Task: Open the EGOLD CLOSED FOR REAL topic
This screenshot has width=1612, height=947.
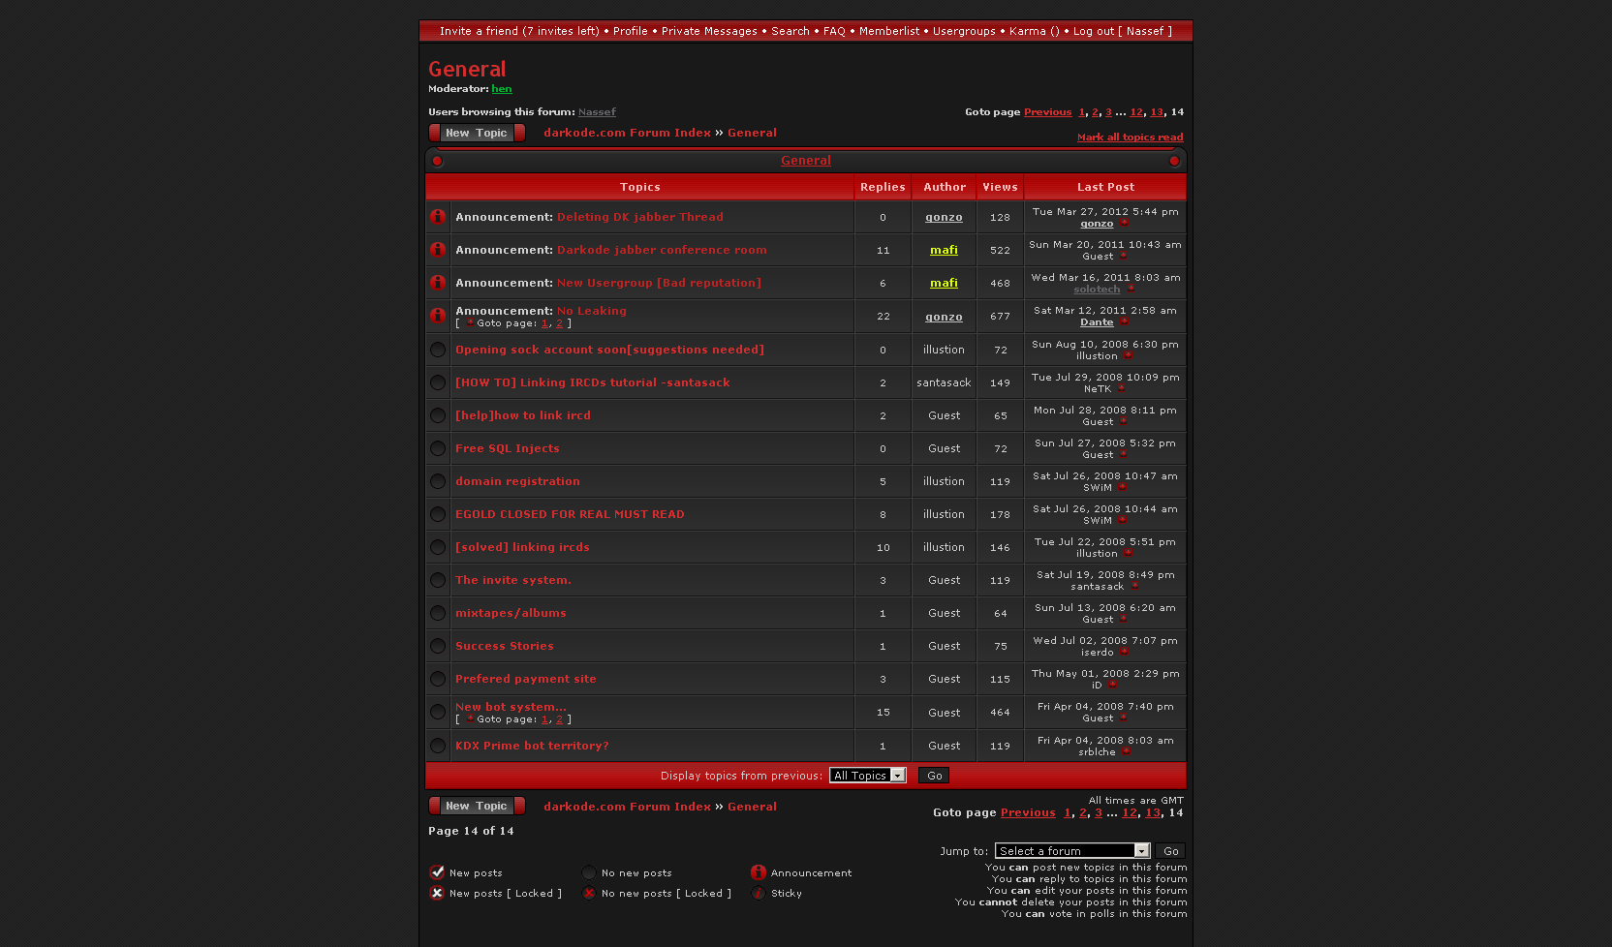Action: (570, 514)
